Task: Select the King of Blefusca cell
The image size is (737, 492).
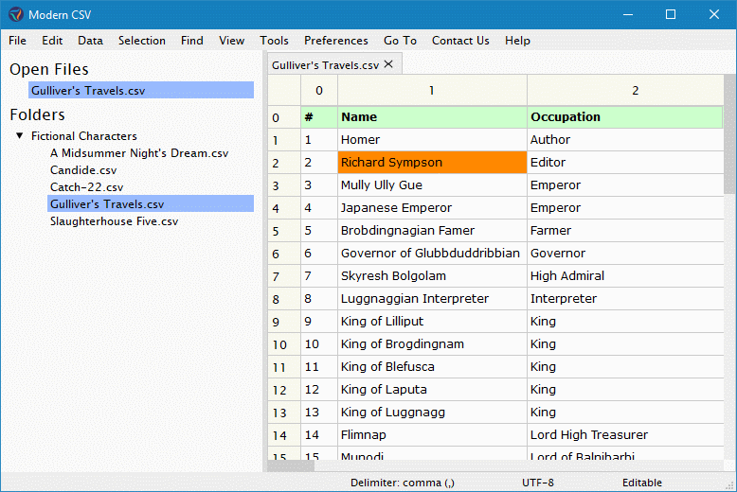Action: pos(432,367)
